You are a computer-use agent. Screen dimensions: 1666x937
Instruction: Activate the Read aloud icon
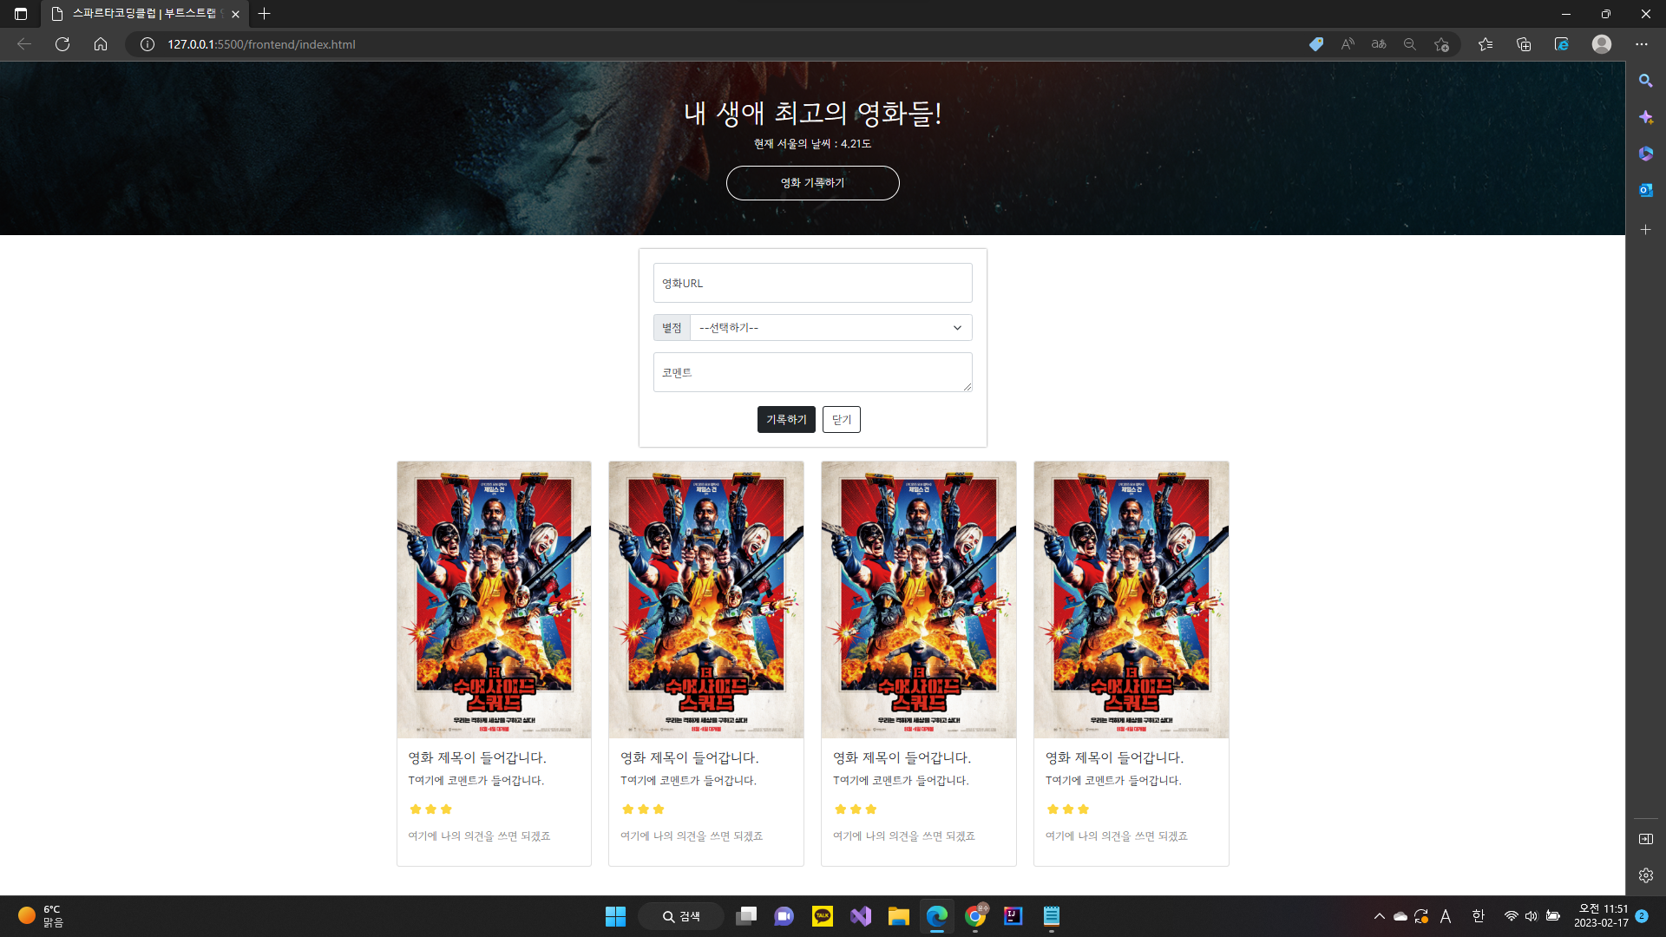[1348, 44]
